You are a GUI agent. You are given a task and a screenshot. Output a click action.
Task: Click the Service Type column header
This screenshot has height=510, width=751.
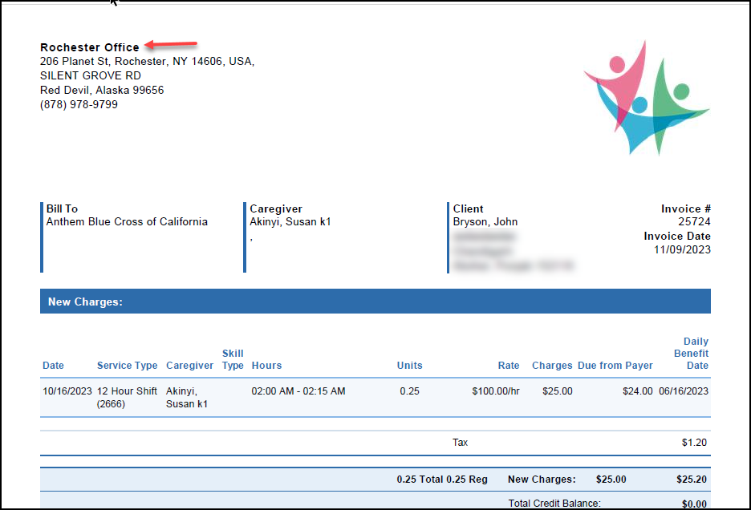point(127,365)
